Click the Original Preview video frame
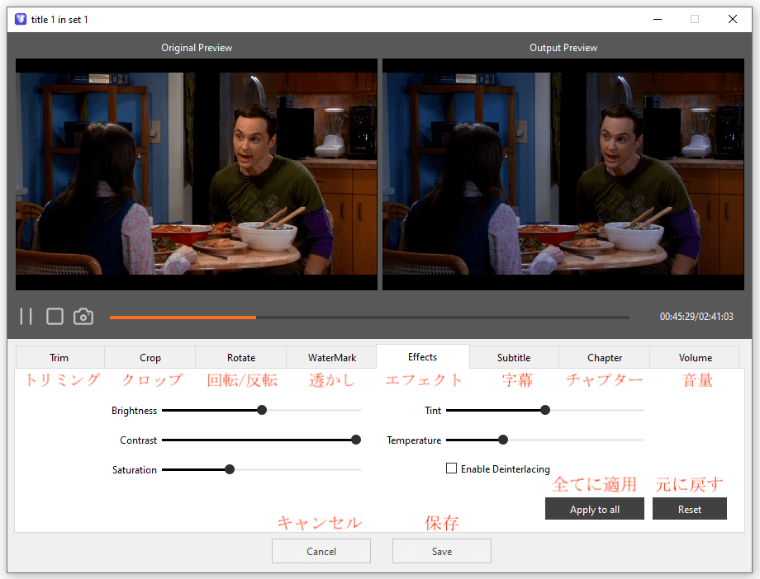The image size is (760, 579). 197,174
